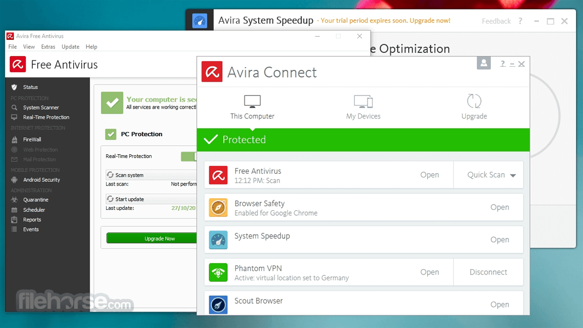Open the Update menu

point(70,47)
